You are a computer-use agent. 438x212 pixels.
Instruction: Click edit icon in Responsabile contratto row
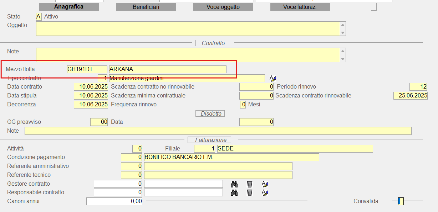pos(265,192)
